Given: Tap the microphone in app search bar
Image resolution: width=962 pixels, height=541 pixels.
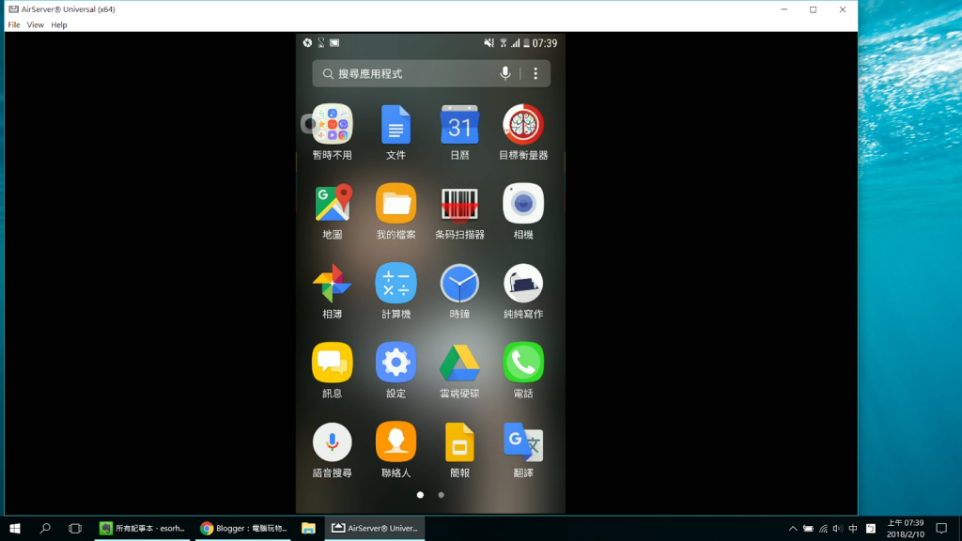Looking at the screenshot, I should coord(504,73).
